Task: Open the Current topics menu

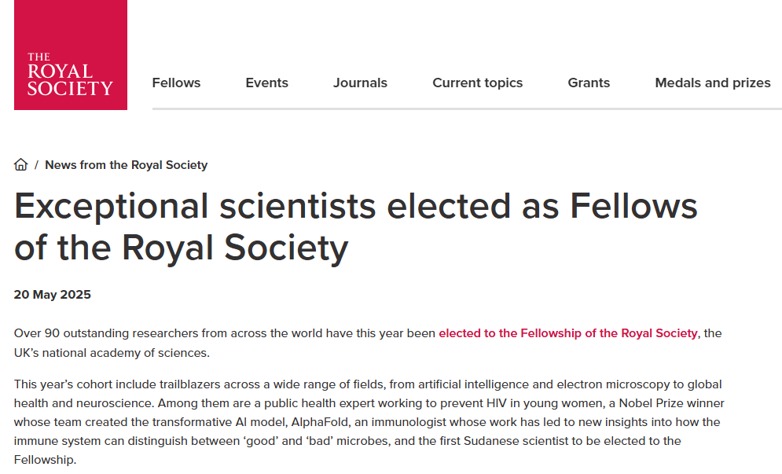Action: [477, 83]
